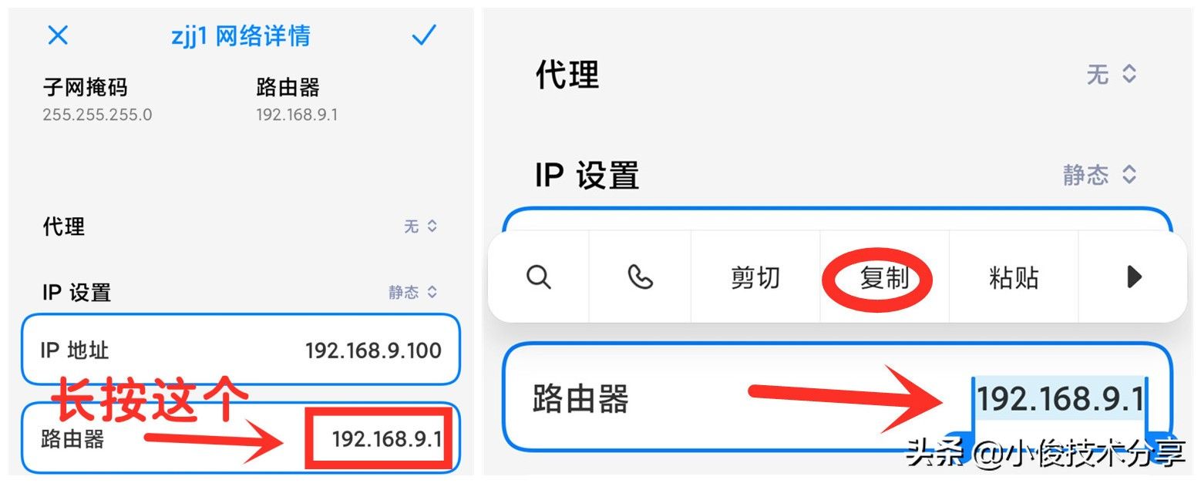Edit IP 地址 field 192.168.9.100
Image resolution: width=1201 pixels, height=483 pixels.
click(x=241, y=351)
